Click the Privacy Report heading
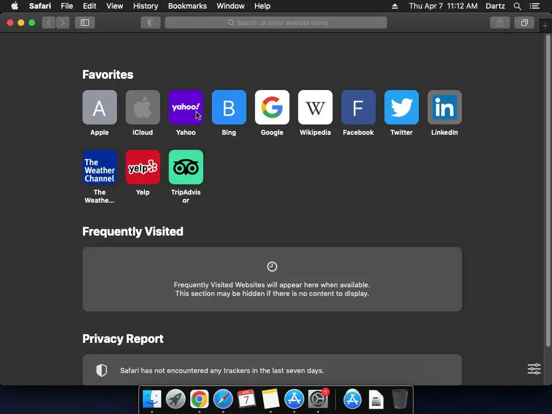Image resolution: width=552 pixels, height=414 pixels. click(x=123, y=339)
